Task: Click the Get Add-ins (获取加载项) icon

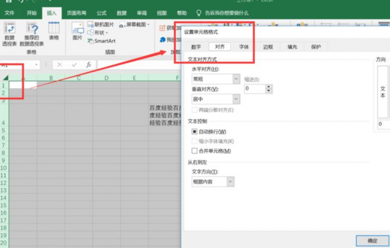Action: [162, 28]
